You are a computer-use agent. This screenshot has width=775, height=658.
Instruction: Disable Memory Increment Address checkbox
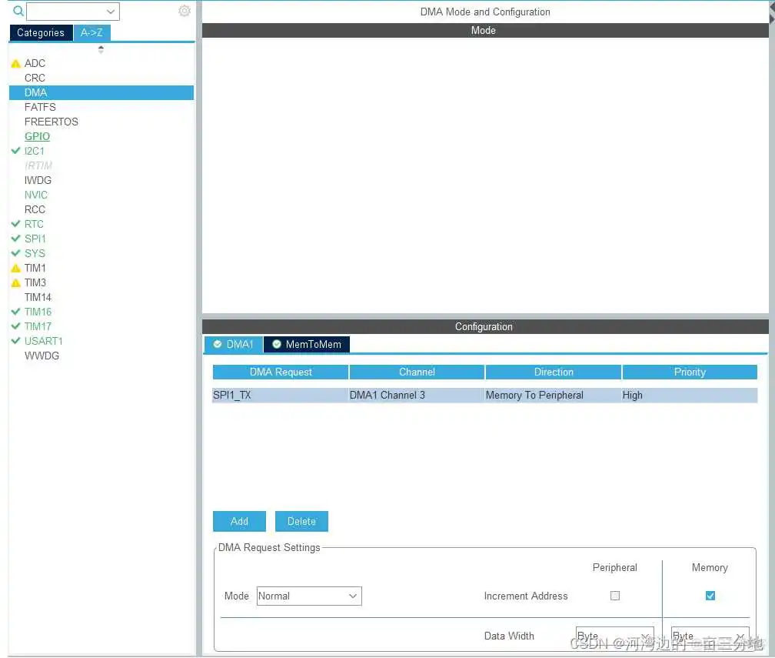click(710, 596)
